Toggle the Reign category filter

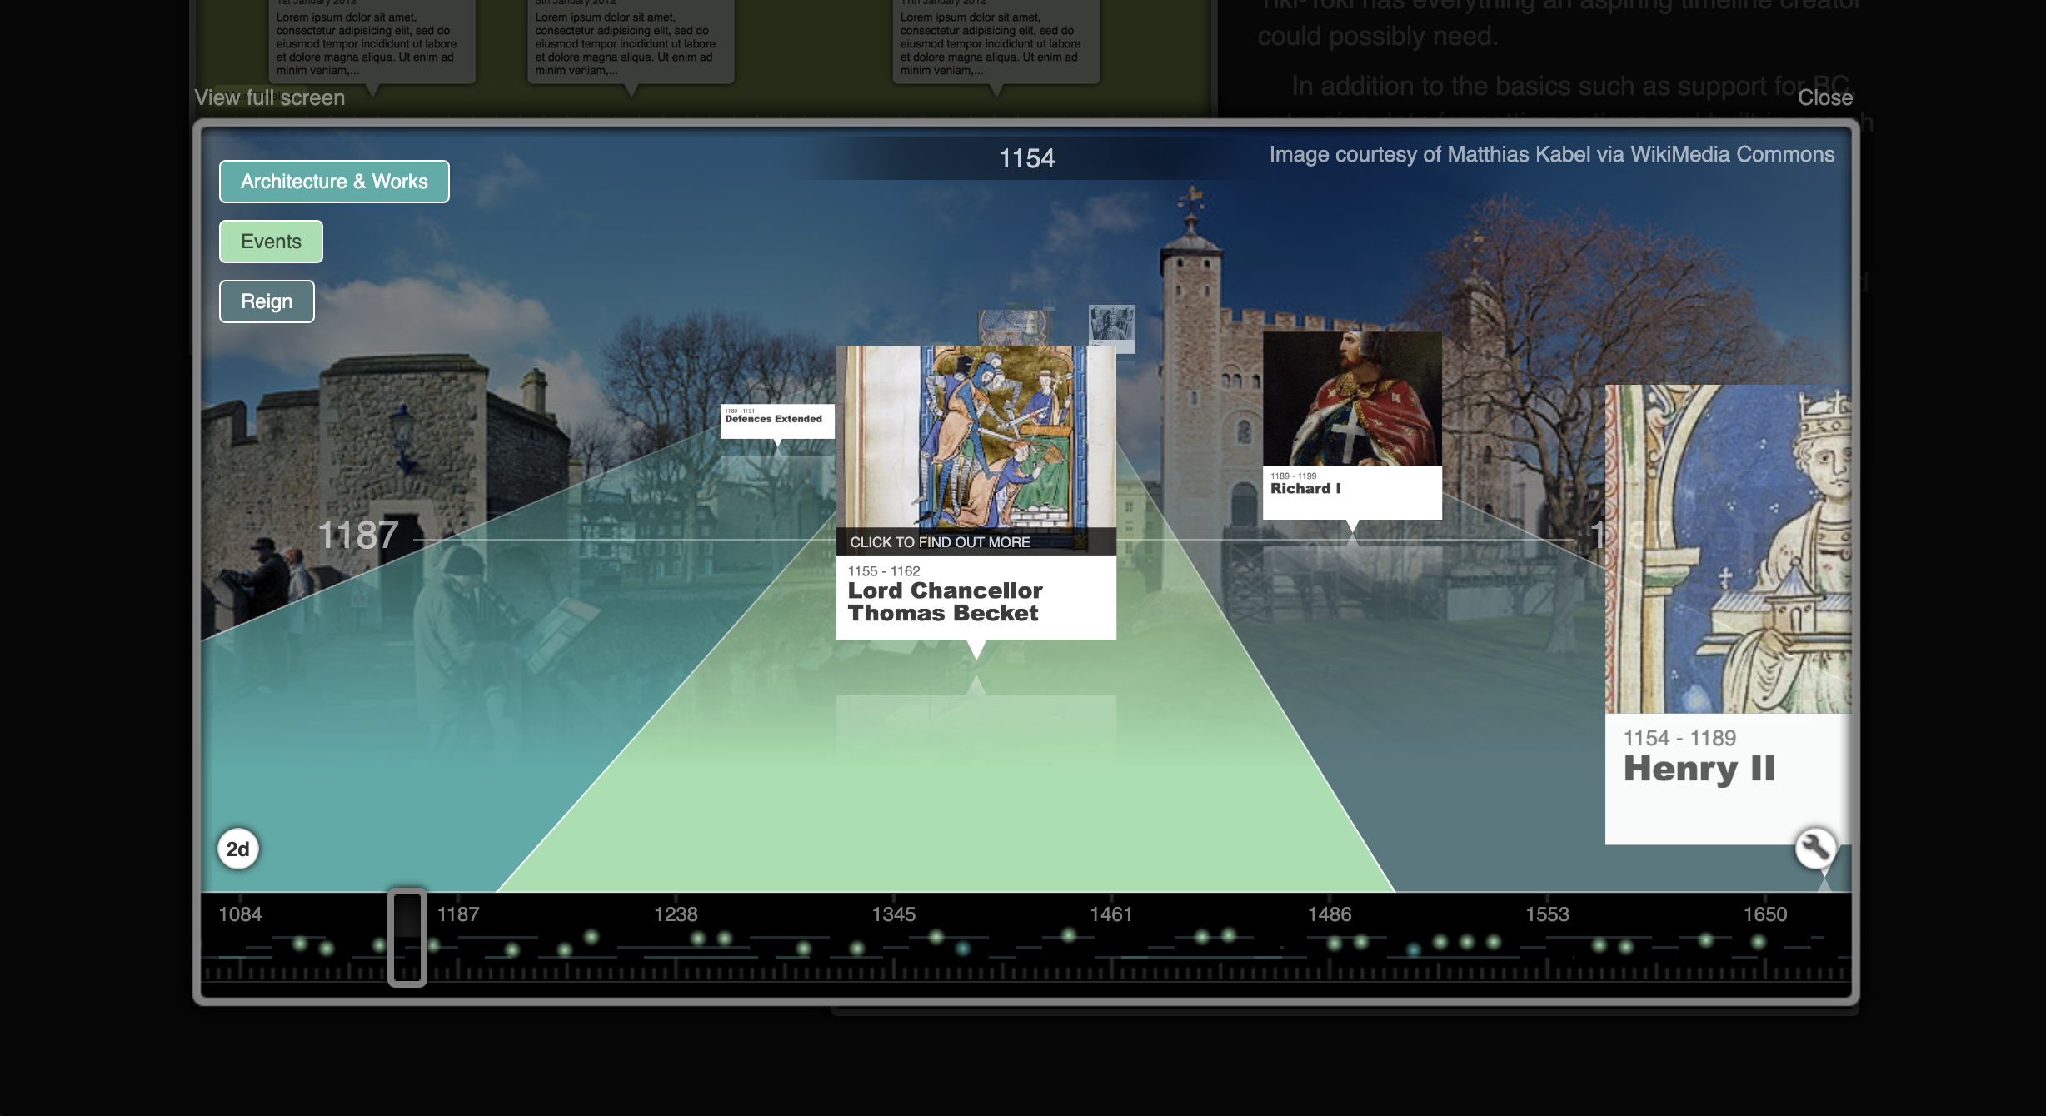[x=267, y=301]
